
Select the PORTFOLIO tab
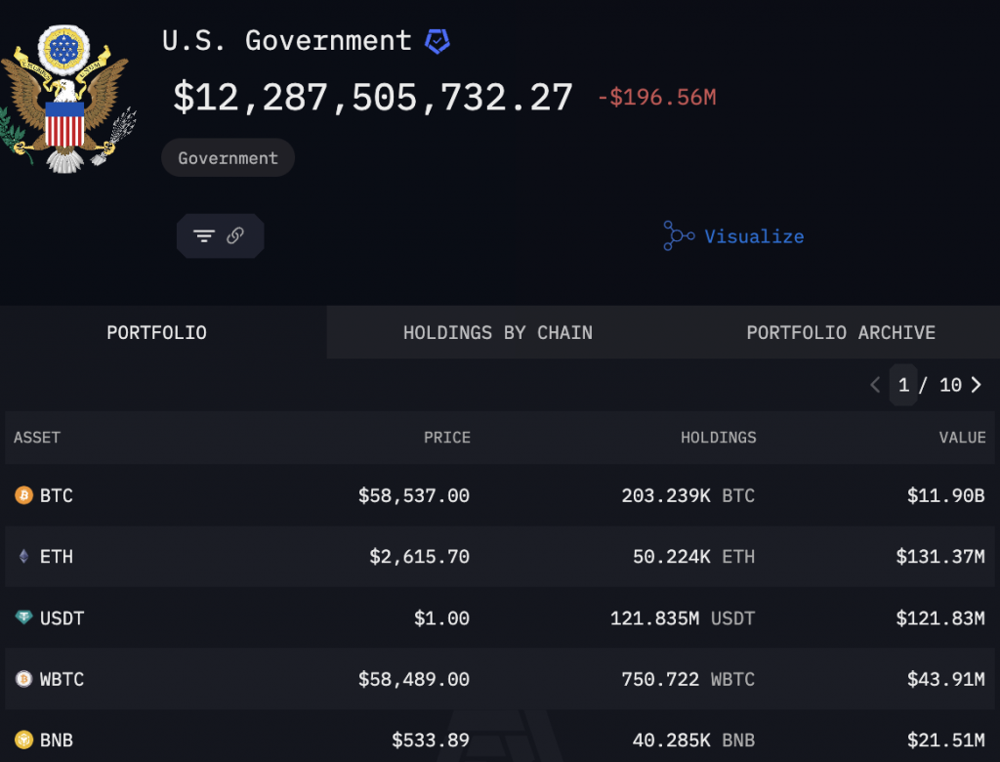pos(156,332)
